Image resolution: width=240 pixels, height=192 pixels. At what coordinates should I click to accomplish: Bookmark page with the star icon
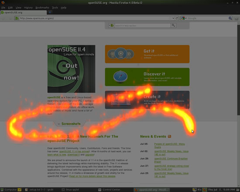(x=170, y=18)
